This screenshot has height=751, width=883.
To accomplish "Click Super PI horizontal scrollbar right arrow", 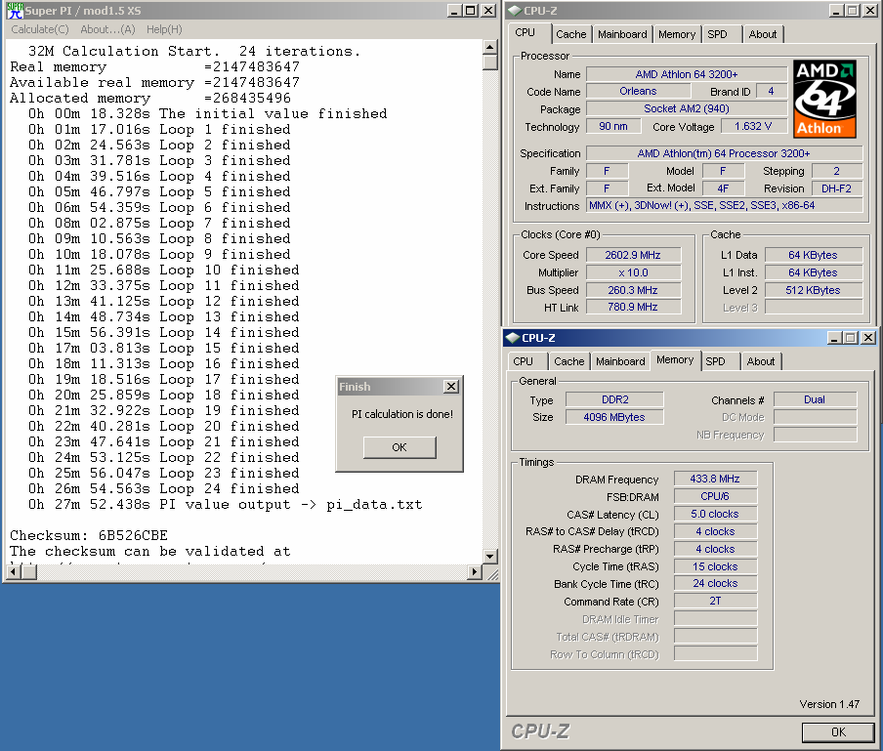I will tap(475, 572).
